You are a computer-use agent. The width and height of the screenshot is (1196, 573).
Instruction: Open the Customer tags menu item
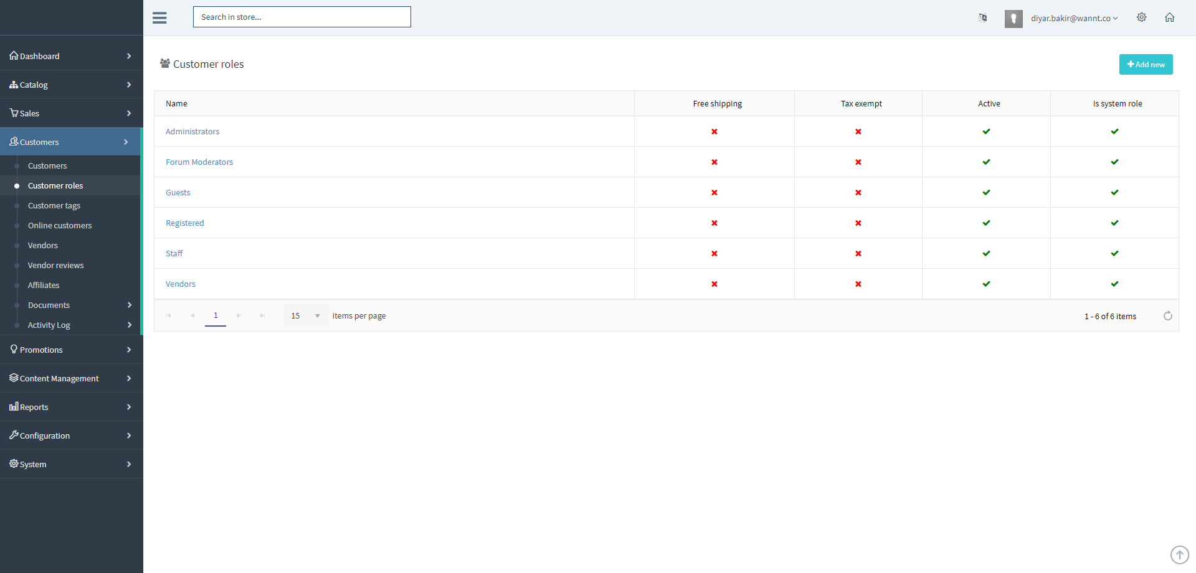(x=54, y=205)
